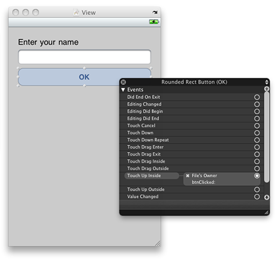Click the panel resize grip corner
Image resolution: width=277 pixels, height=260 pixels.
(x=266, y=212)
